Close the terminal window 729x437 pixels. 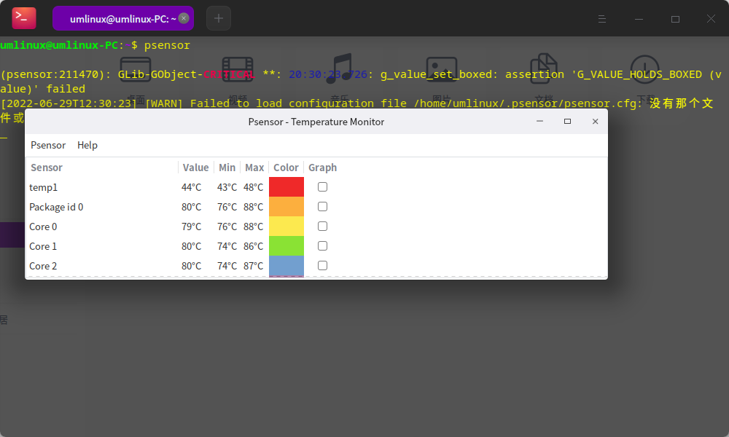(711, 19)
